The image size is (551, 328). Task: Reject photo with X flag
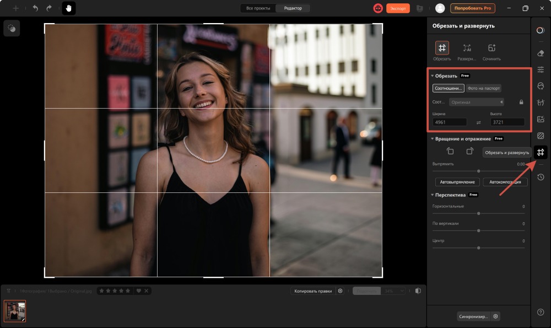coord(146,291)
